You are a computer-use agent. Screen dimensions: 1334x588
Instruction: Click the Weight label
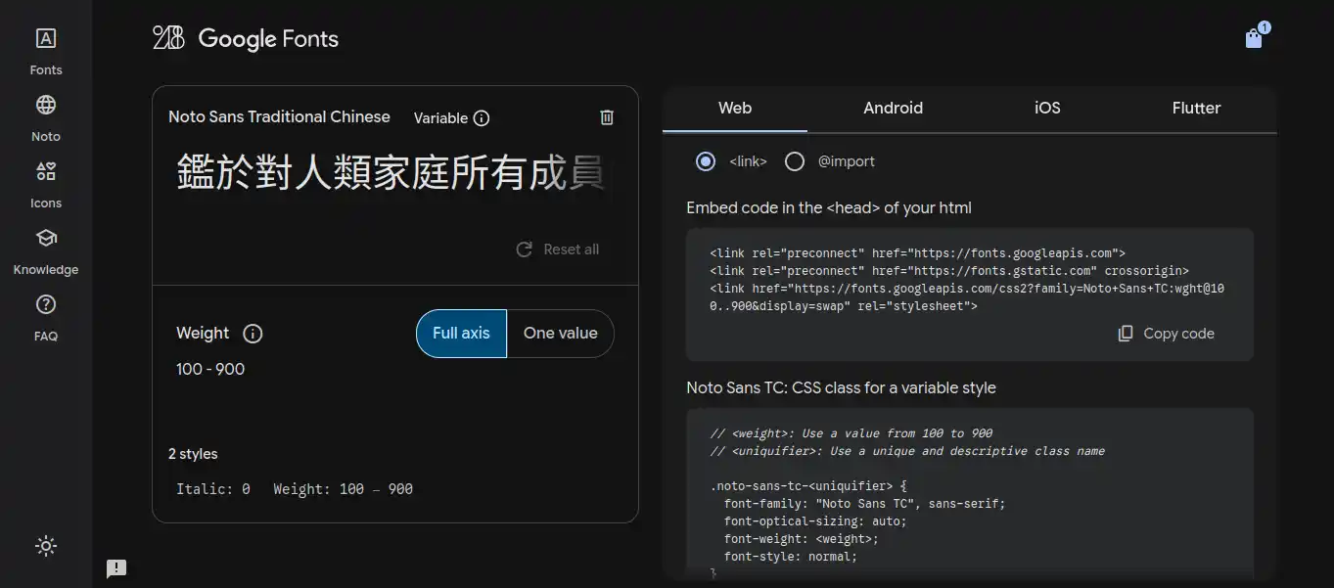point(203,334)
